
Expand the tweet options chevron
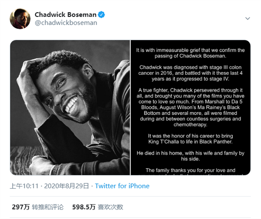click(248, 19)
